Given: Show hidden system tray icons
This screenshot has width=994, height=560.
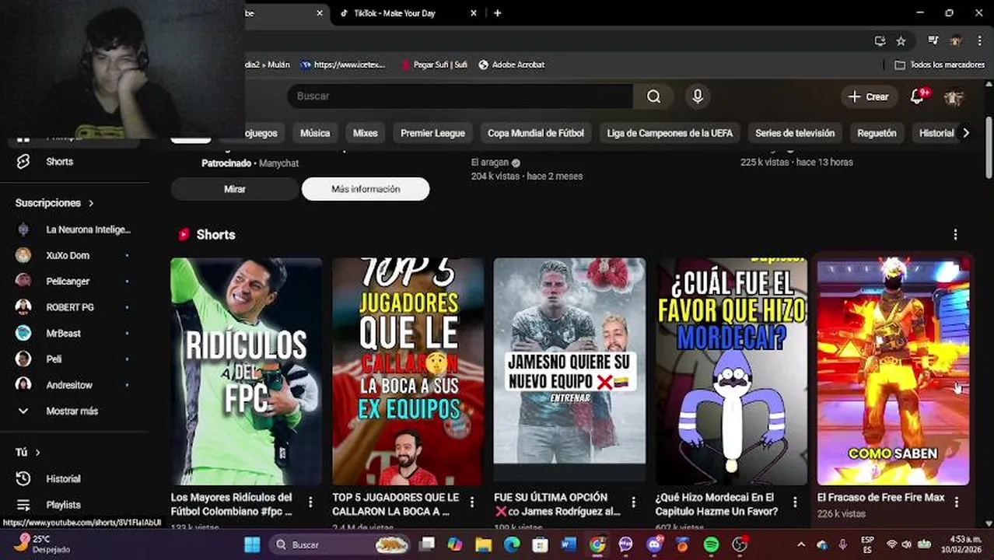Looking at the screenshot, I should pos(801,544).
